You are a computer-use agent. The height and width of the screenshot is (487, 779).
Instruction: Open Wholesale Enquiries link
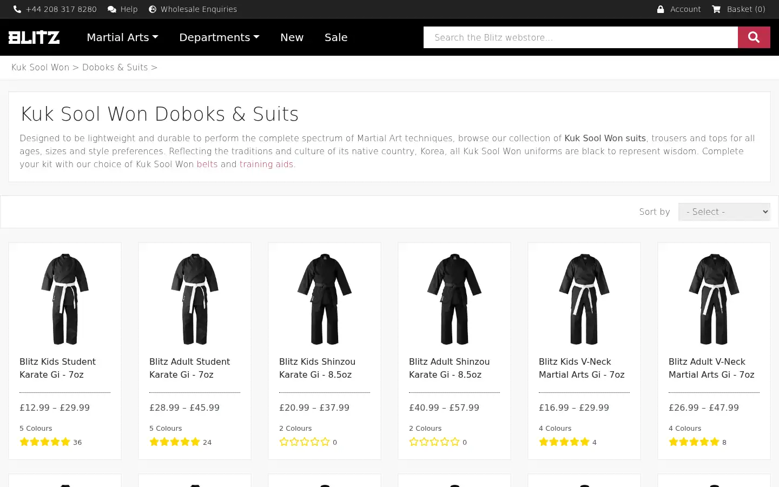click(x=199, y=9)
